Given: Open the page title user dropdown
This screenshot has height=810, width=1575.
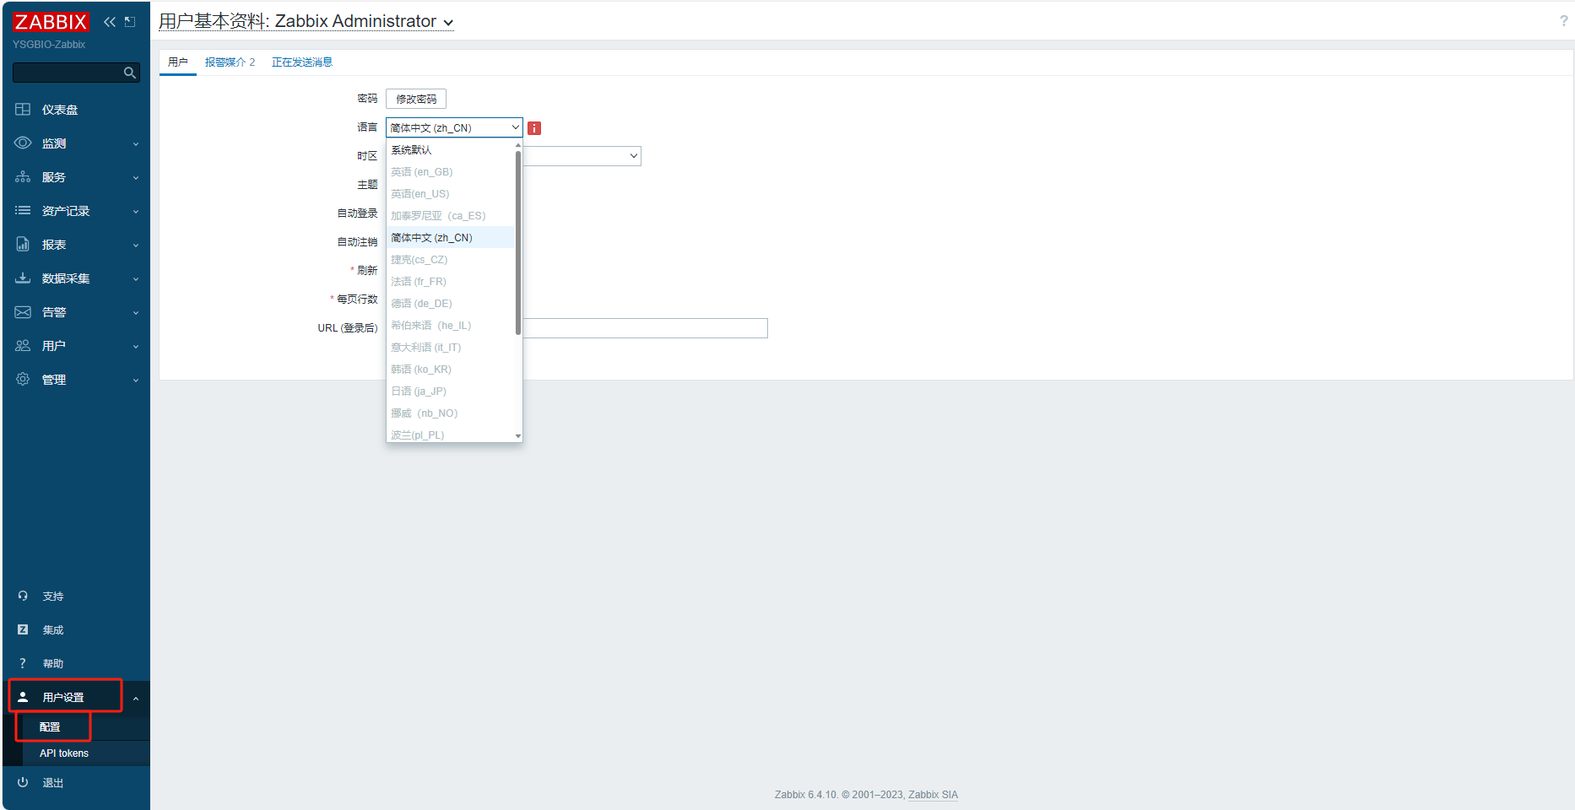Looking at the screenshot, I should pyautogui.click(x=306, y=21).
